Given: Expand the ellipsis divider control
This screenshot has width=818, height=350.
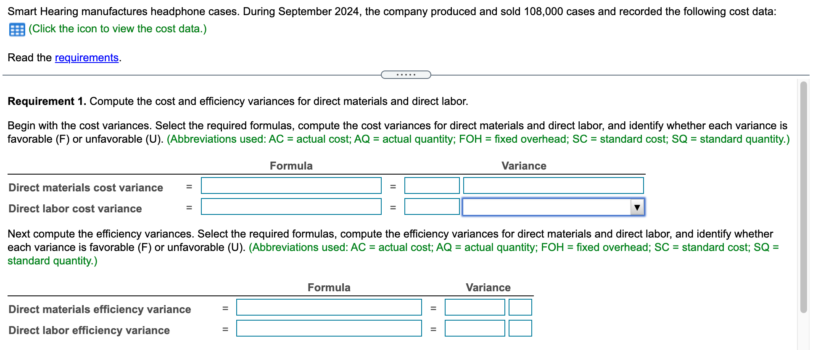Looking at the screenshot, I should click(406, 74).
